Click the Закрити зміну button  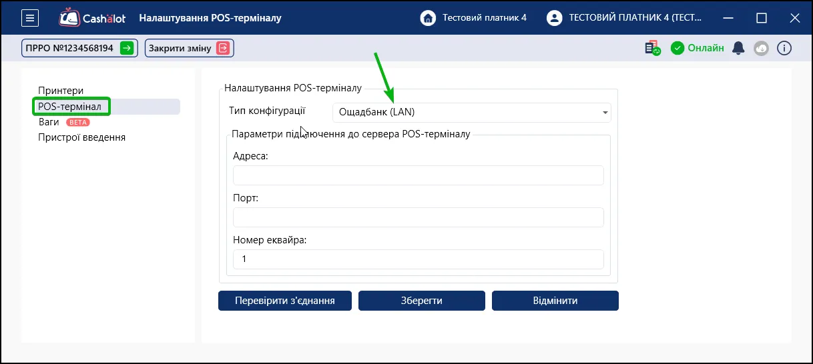point(189,48)
